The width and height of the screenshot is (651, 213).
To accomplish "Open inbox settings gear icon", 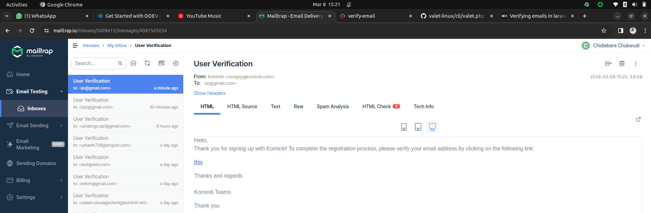I will (176, 63).
